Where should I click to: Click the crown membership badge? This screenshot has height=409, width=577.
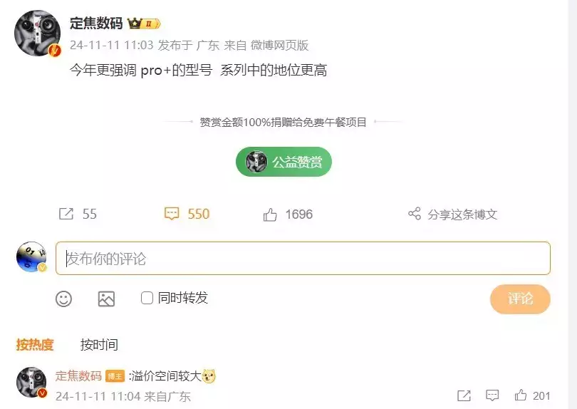(x=144, y=24)
